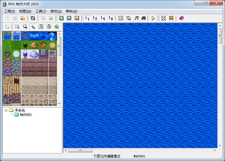This screenshot has width=225, height=161.
Task: Switch to upper layer editing mode
Action: 69,18
